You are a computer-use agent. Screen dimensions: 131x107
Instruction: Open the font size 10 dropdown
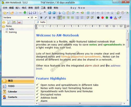tap(36, 18)
